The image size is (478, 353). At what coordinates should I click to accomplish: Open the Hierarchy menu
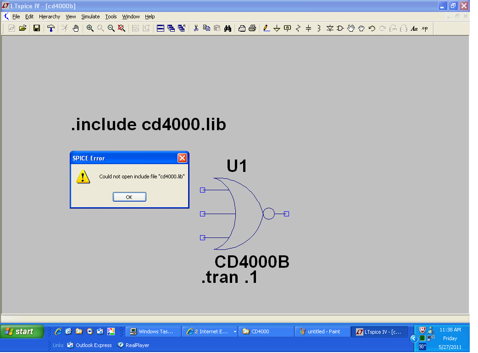pyautogui.click(x=50, y=17)
